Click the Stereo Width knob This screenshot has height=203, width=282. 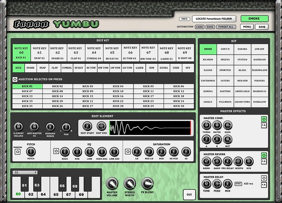coord(129,184)
